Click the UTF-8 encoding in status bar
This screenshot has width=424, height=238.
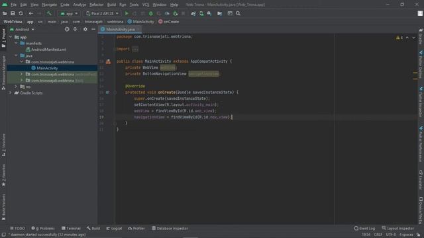click(391, 235)
